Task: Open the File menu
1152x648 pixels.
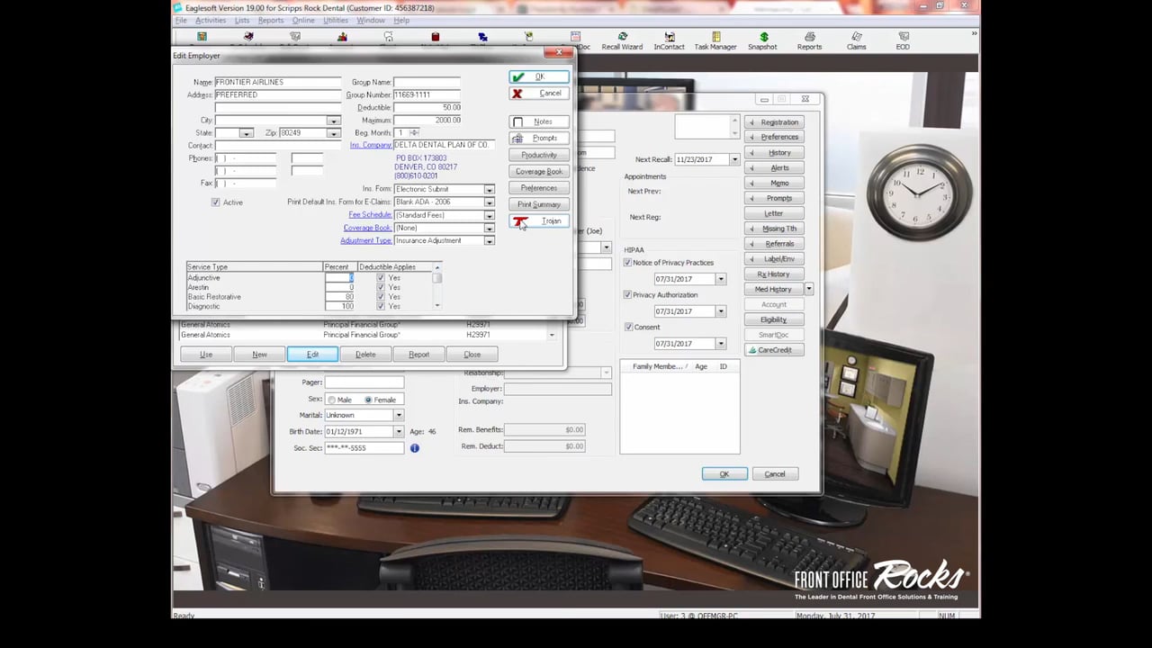Action: 181,21
